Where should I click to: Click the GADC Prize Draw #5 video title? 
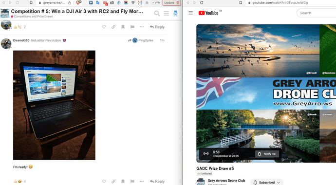coord(215,168)
